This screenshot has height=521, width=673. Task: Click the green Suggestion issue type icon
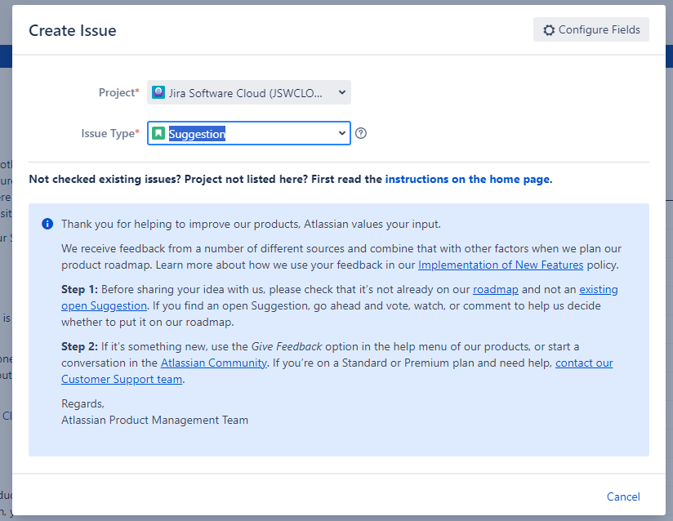point(158,133)
